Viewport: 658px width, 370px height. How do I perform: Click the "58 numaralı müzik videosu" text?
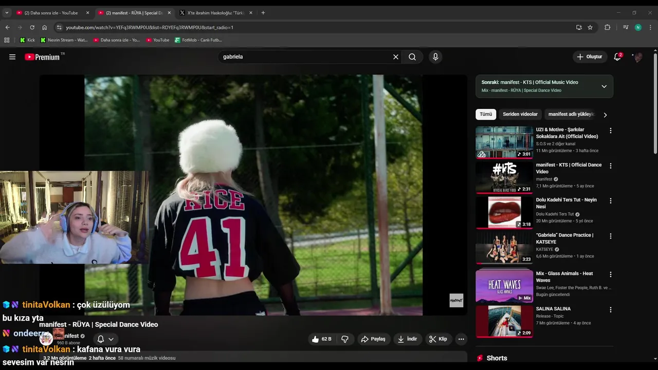pos(147,358)
